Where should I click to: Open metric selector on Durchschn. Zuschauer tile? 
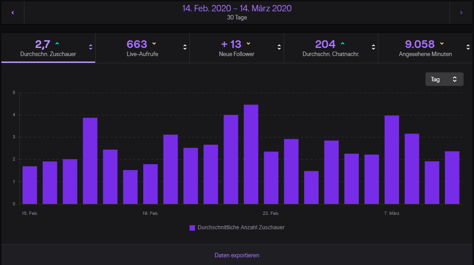point(91,47)
